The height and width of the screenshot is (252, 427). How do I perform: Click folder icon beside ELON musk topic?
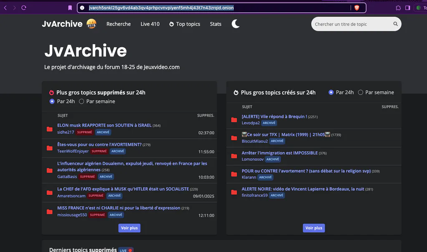tap(50, 129)
